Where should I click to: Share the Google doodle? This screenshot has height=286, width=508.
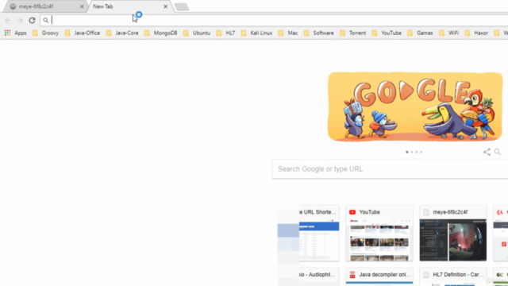[x=487, y=152]
